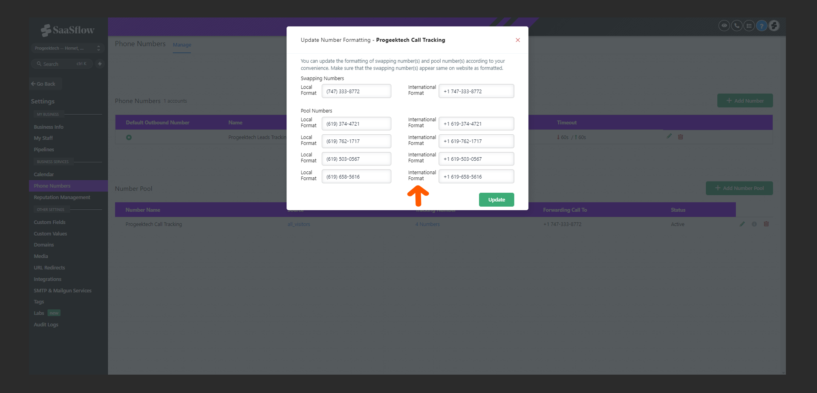The width and height of the screenshot is (817, 393).
Task: Open the list icon in top bar
Action: (x=749, y=26)
